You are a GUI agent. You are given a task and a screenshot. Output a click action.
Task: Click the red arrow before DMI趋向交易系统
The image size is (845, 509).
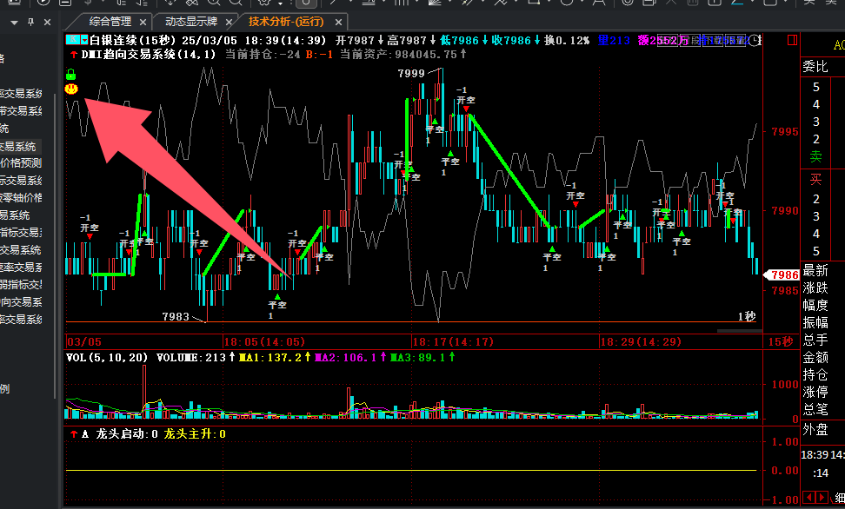[72, 54]
